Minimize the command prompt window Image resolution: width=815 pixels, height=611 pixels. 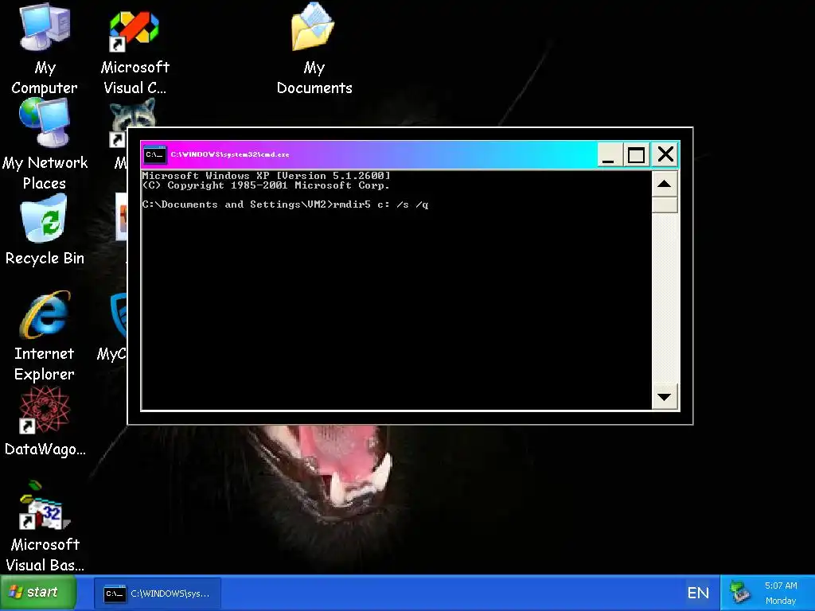[608, 155]
